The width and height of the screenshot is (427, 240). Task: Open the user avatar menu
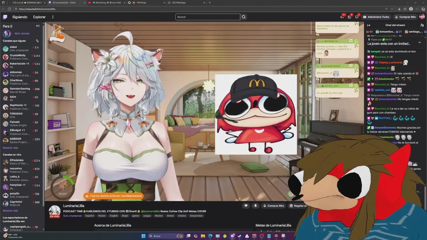coord(422,17)
